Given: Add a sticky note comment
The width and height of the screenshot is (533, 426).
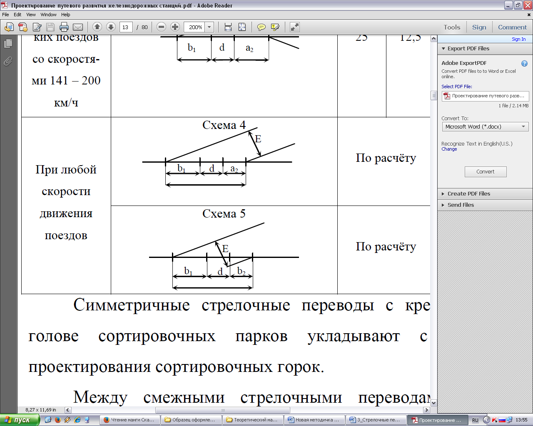Looking at the screenshot, I should coord(261,27).
